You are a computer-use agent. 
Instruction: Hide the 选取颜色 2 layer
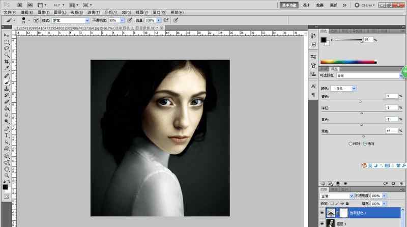(322, 212)
